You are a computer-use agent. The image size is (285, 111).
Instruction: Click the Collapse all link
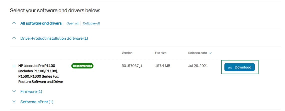point(91,23)
